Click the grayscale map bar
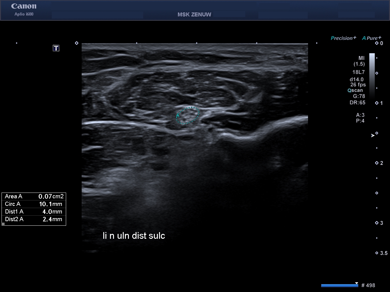Screen dimensions: 390x292 [372, 76]
